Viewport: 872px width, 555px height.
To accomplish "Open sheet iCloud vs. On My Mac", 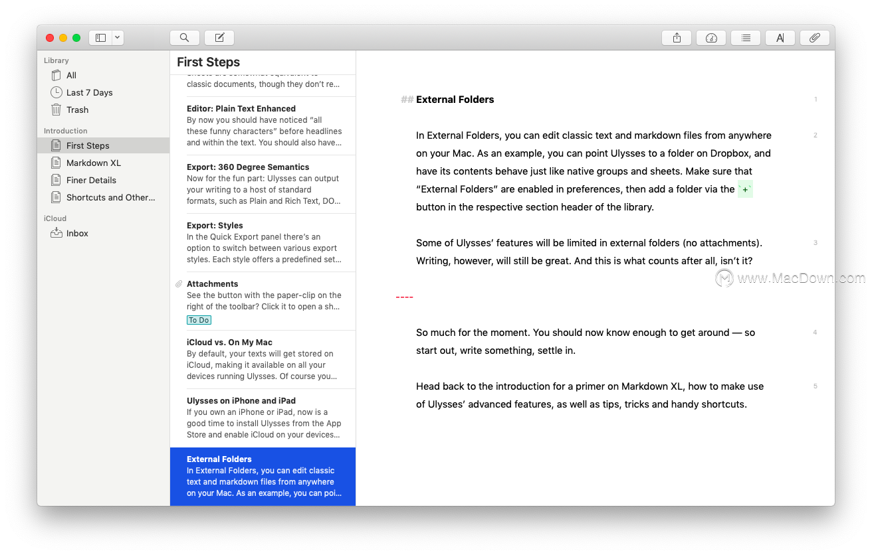I will (x=263, y=359).
